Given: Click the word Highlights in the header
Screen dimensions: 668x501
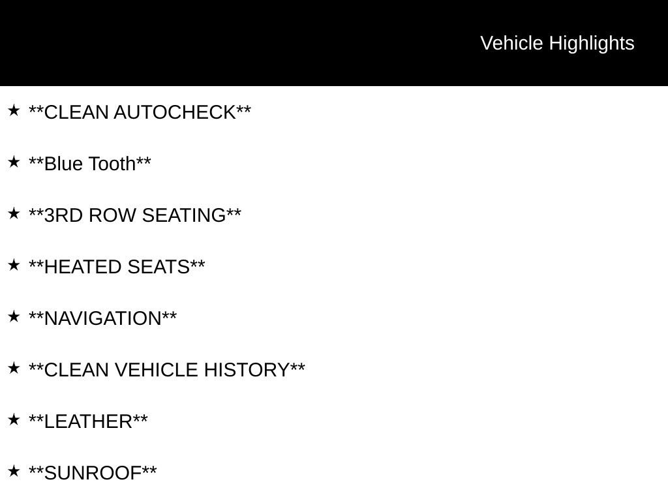Looking at the screenshot, I should pos(592,43).
